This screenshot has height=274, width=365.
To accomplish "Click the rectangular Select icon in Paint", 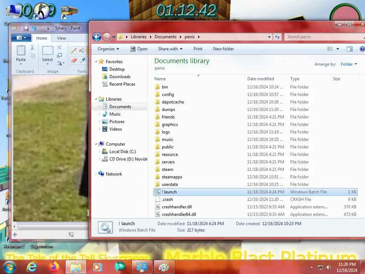I will tap(47, 51).
